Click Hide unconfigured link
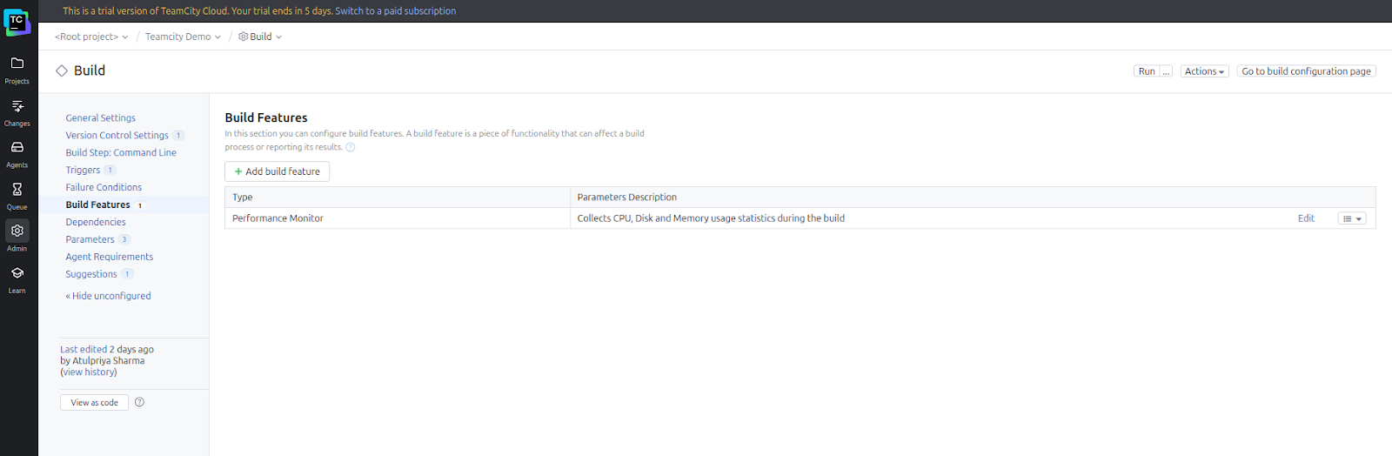Image resolution: width=1392 pixels, height=456 pixels. [109, 296]
